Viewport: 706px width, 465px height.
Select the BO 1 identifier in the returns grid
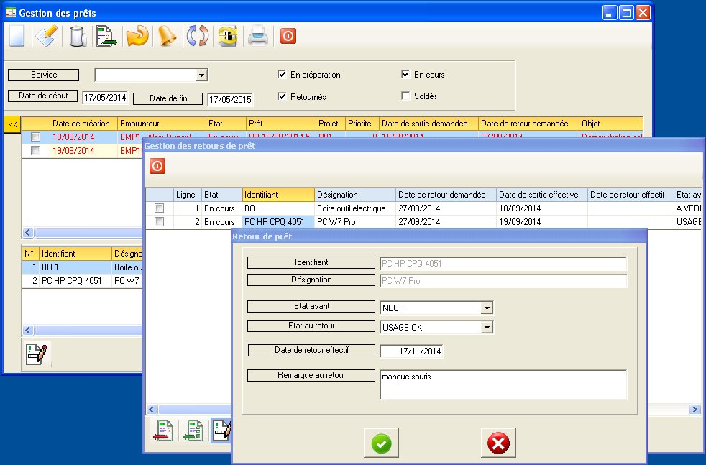coord(278,208)
